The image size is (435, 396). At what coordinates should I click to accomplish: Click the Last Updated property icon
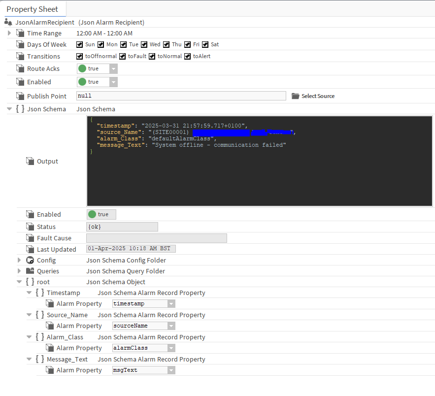[30, 249]
